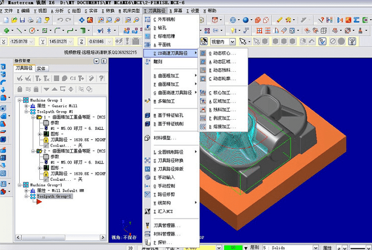Print using the printer icon
The width and height of the screenshot is (372, 250).
point(30,20)
